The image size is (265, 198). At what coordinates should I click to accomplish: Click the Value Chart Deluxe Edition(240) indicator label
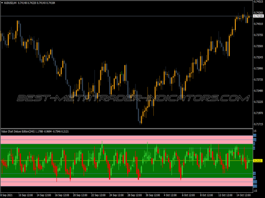[18, 132]
